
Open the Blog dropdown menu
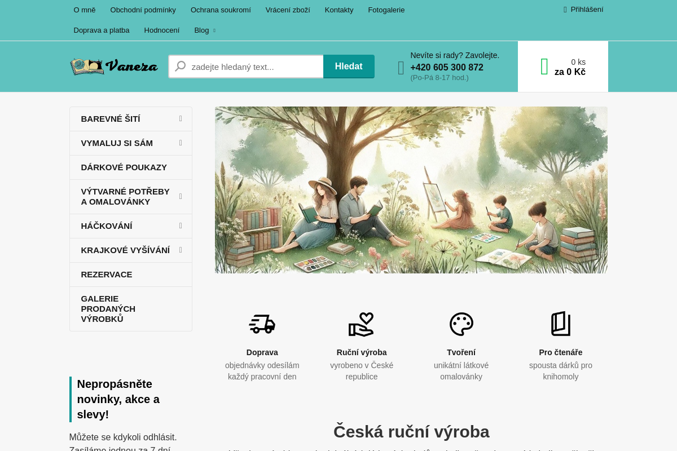pos(205,30)
